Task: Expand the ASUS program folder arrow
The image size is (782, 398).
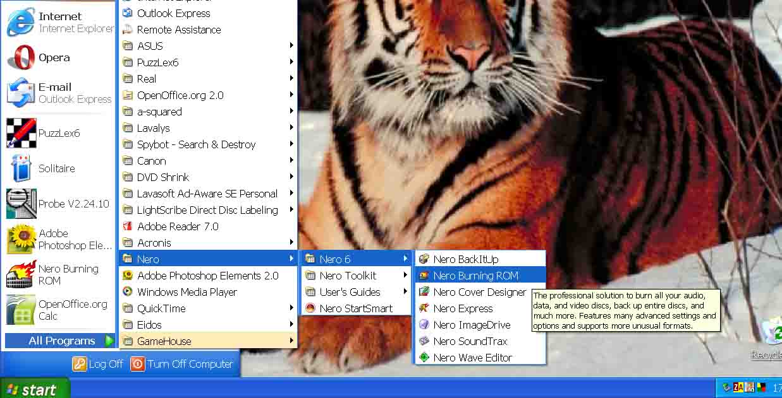Action: (291, 46)
